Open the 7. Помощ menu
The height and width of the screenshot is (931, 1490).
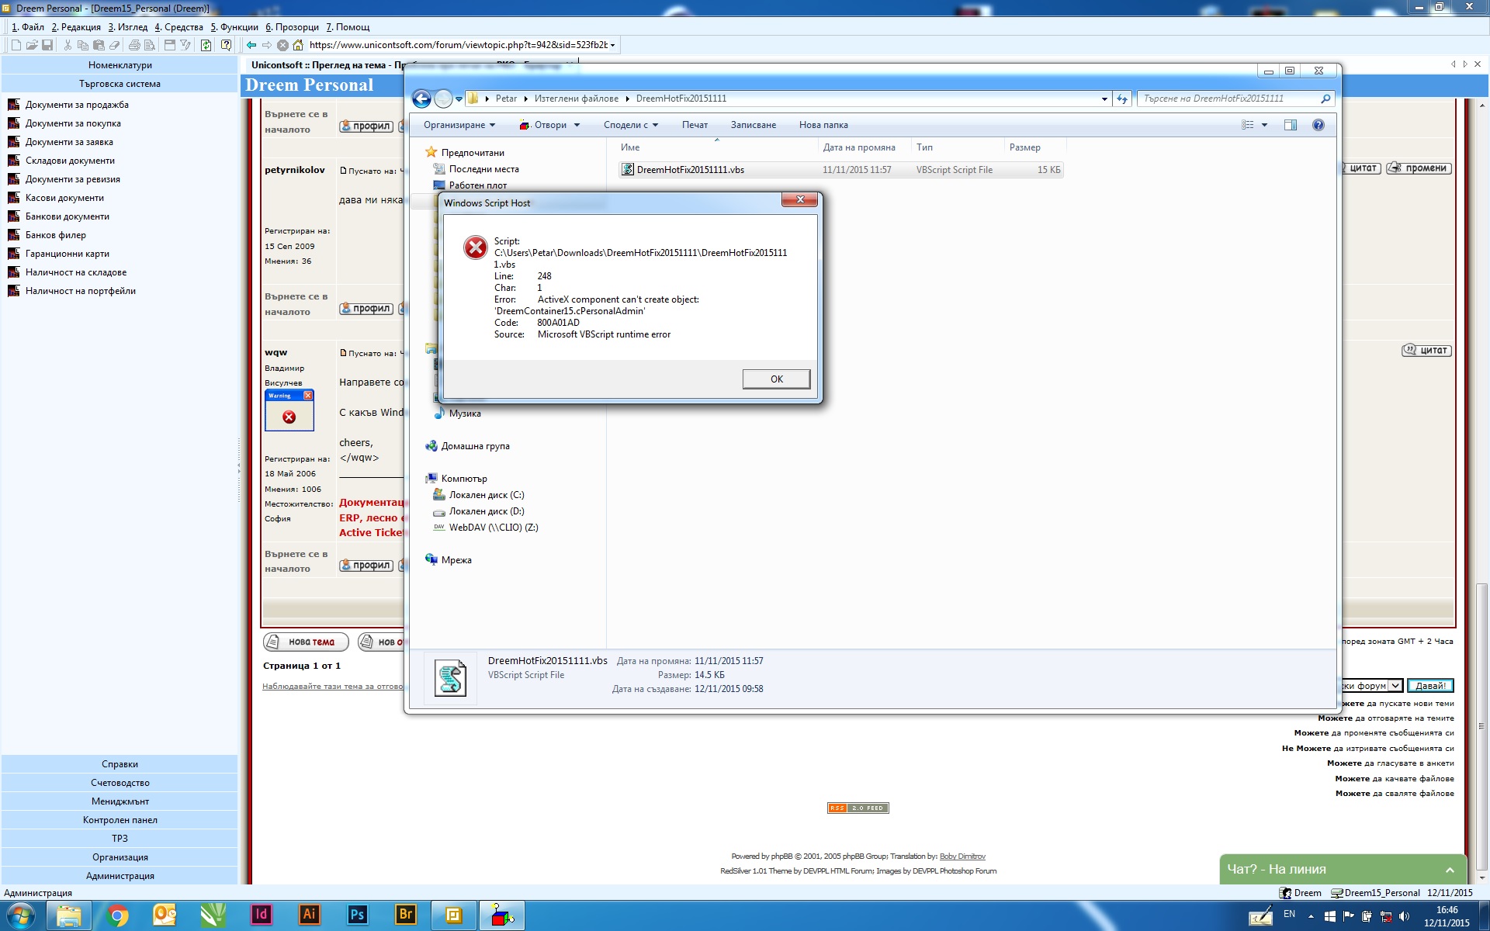pyautogui.click(x=348, y=27)
